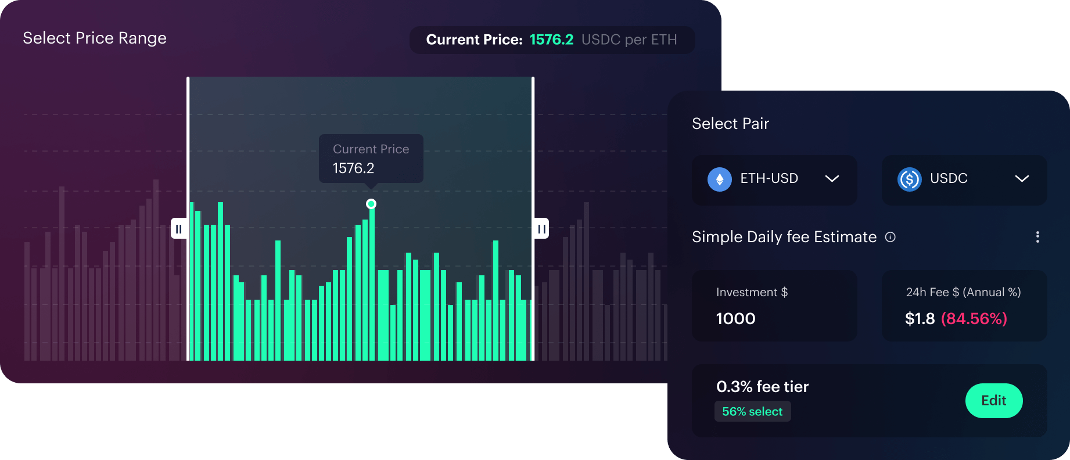Grab the left range handle
Image resolution: width=1070 pixels, height=460 pixels.
[x=179, y=229]
